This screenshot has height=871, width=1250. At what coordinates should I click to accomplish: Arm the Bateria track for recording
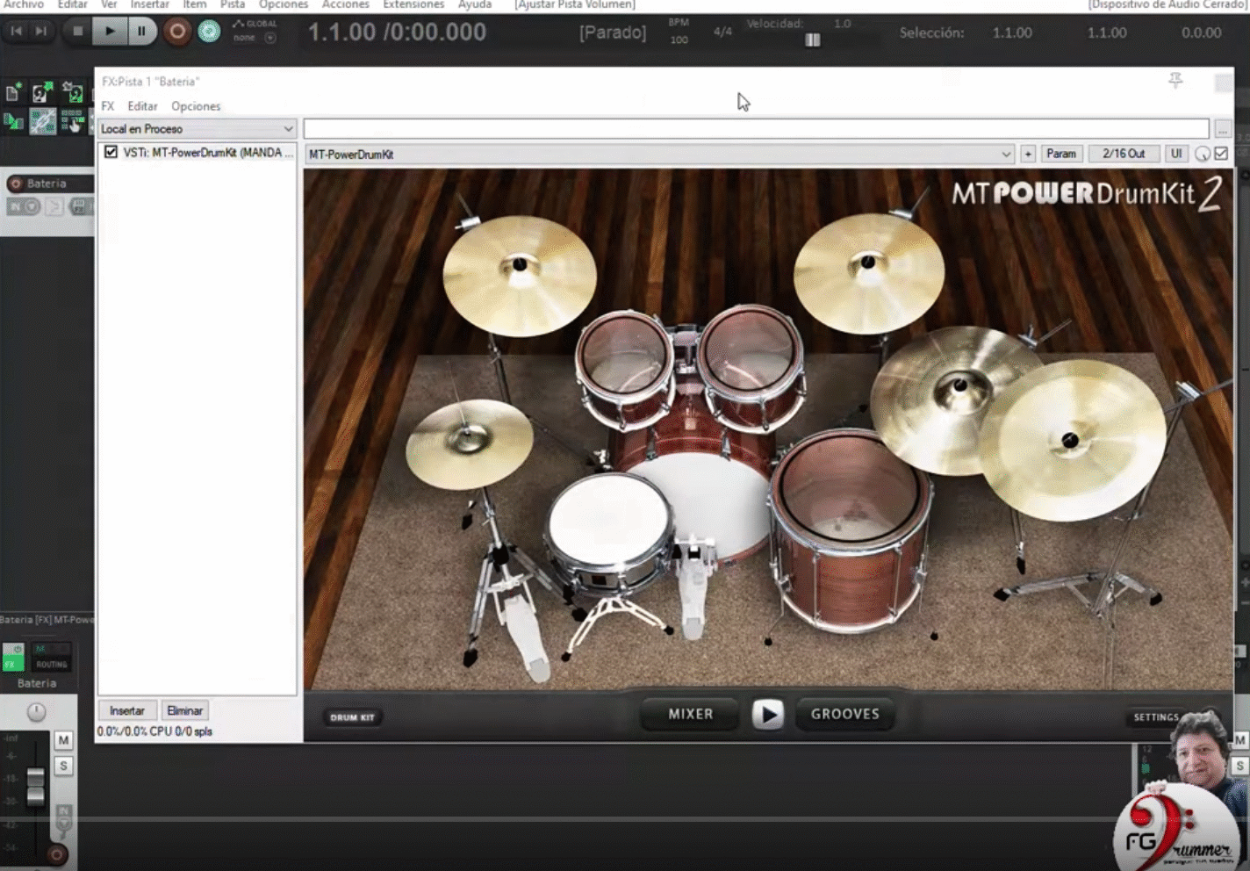pos(16,184)
